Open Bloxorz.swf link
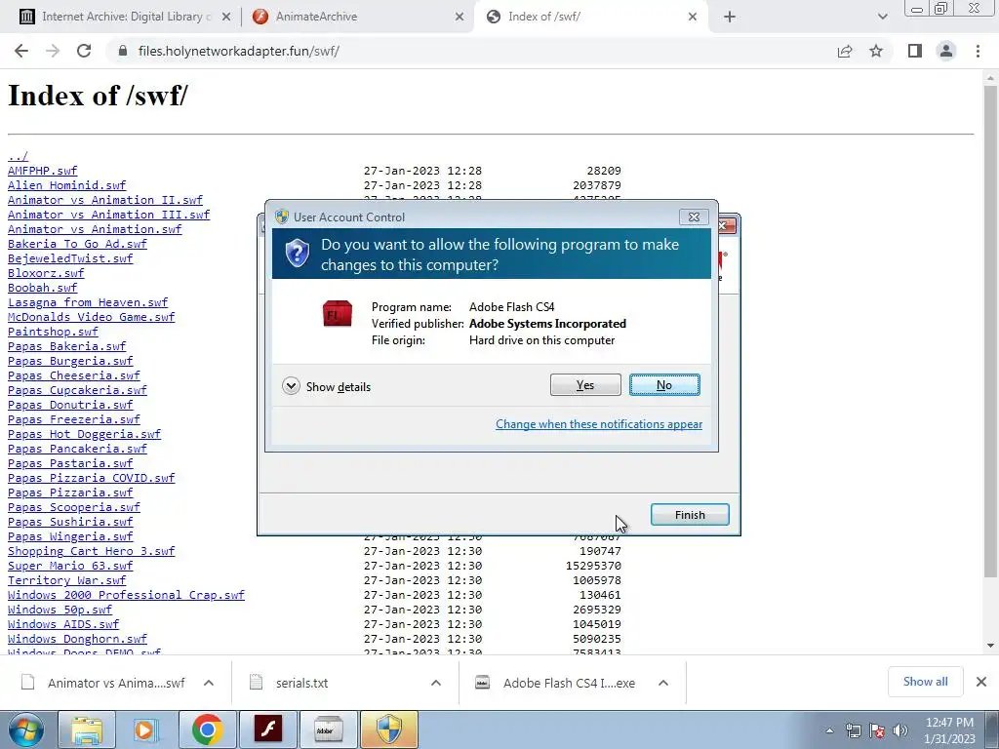This screenshot has width=999, height=749. [x=46, y=273]
